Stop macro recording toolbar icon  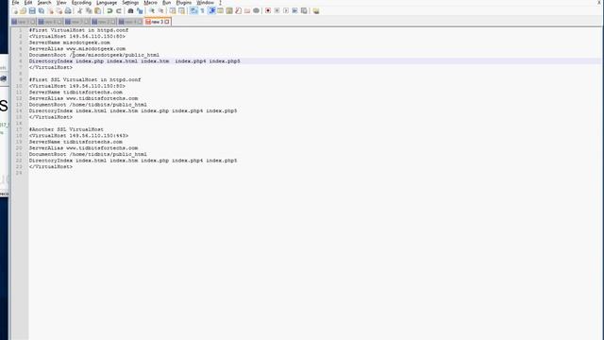tap(277, 10)
